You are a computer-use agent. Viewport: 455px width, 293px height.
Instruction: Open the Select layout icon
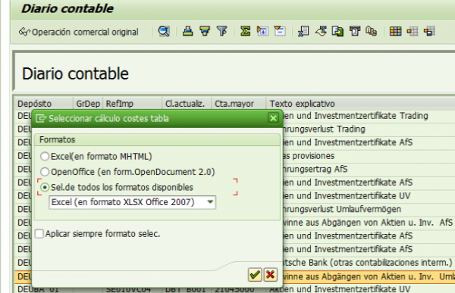point(413,31)
